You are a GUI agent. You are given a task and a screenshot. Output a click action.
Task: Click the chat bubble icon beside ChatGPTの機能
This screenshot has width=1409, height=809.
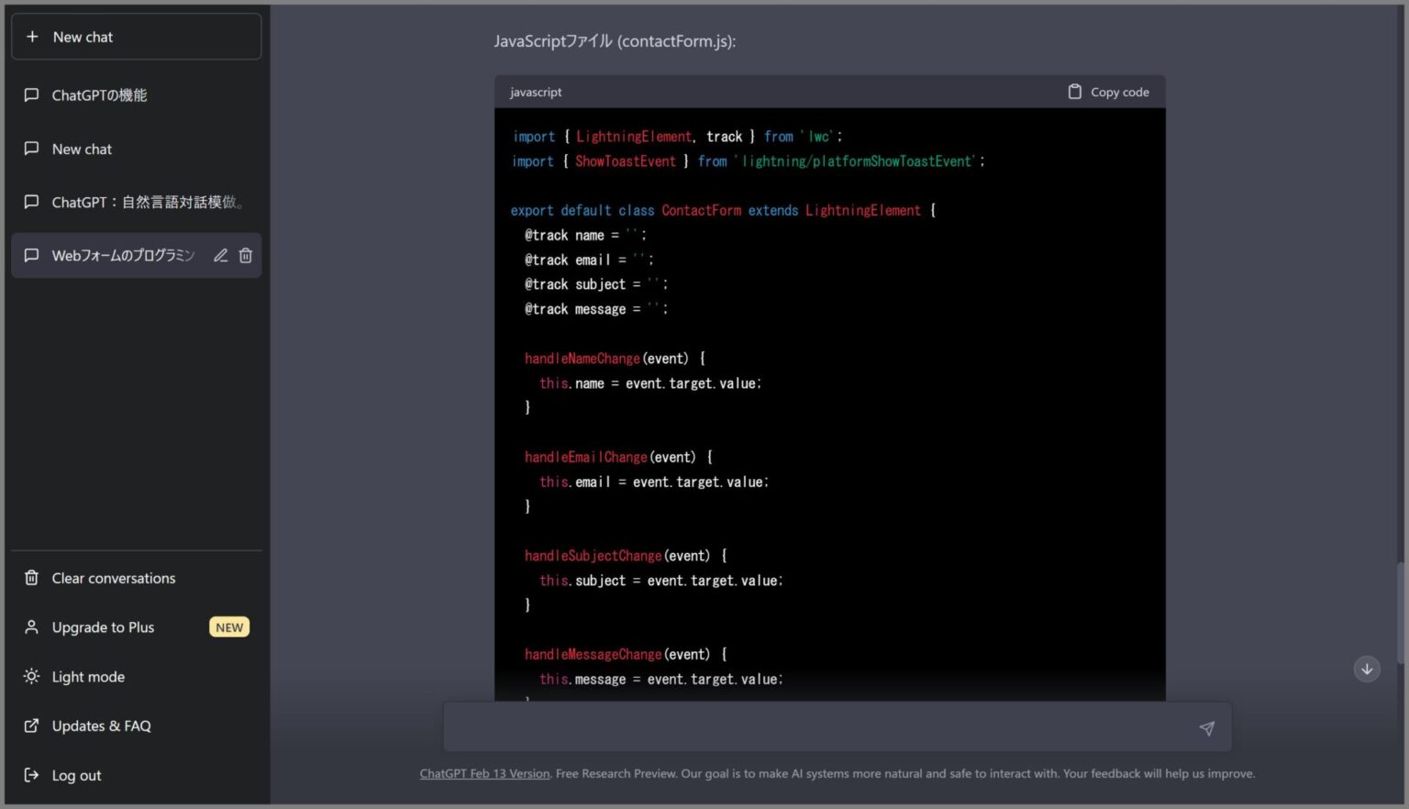click(30, 94)
